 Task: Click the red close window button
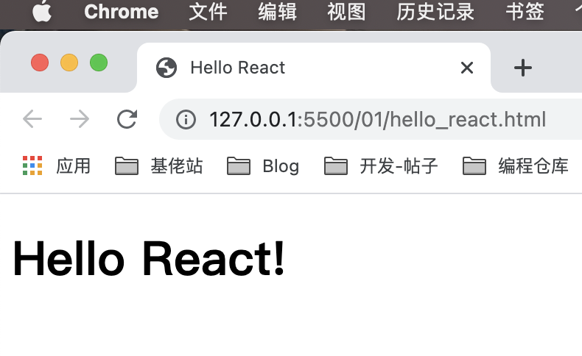click(40, 63)
